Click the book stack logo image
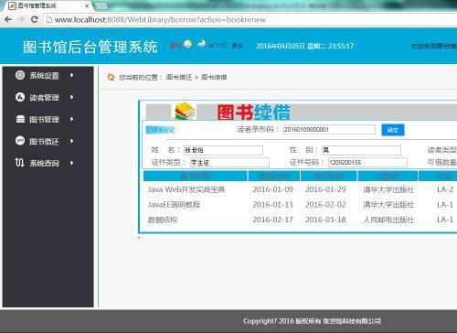This screenshot has width=457, height=333. coord(185,112)
